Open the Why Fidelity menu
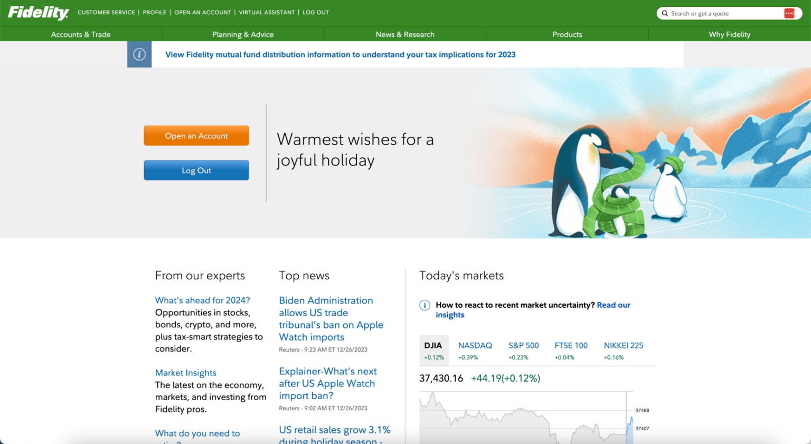 coord(729,34)
